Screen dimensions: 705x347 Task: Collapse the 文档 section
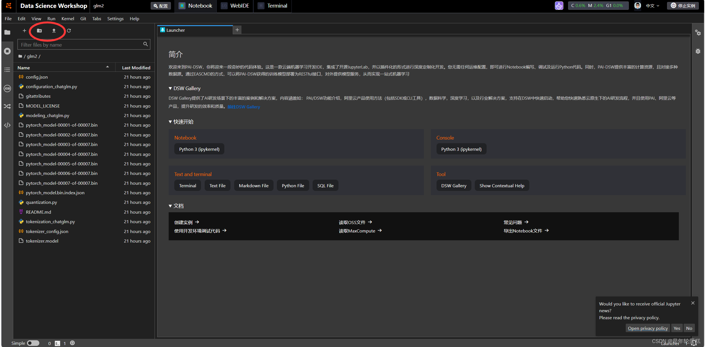point(170,206)
